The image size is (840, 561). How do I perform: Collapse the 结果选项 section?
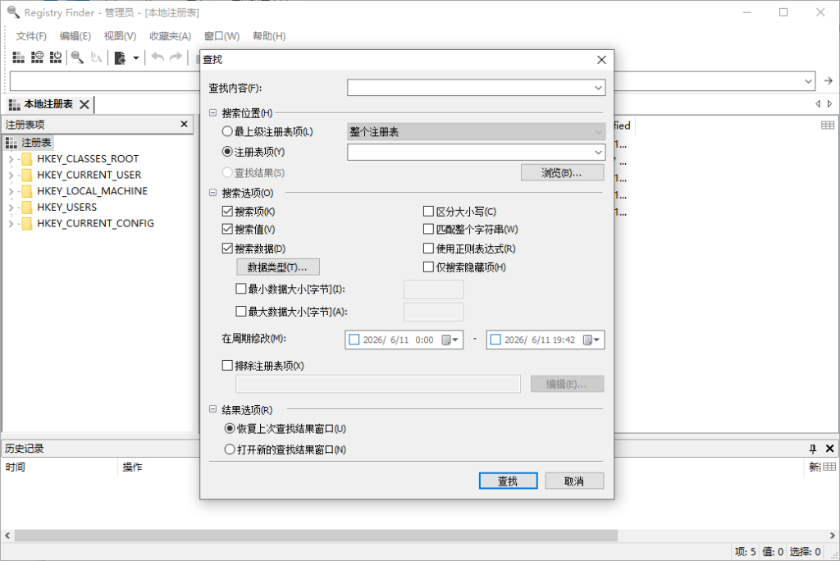212,409
